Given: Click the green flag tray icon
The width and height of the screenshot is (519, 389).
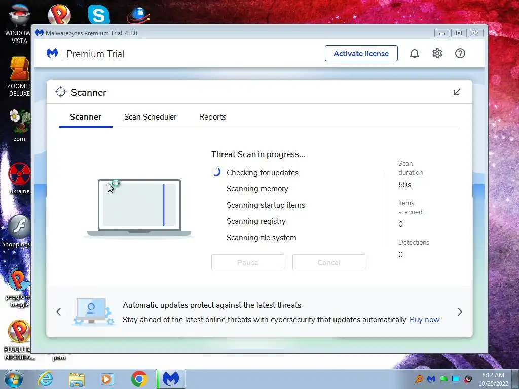Looking at the screenshot, I should 443,379.
